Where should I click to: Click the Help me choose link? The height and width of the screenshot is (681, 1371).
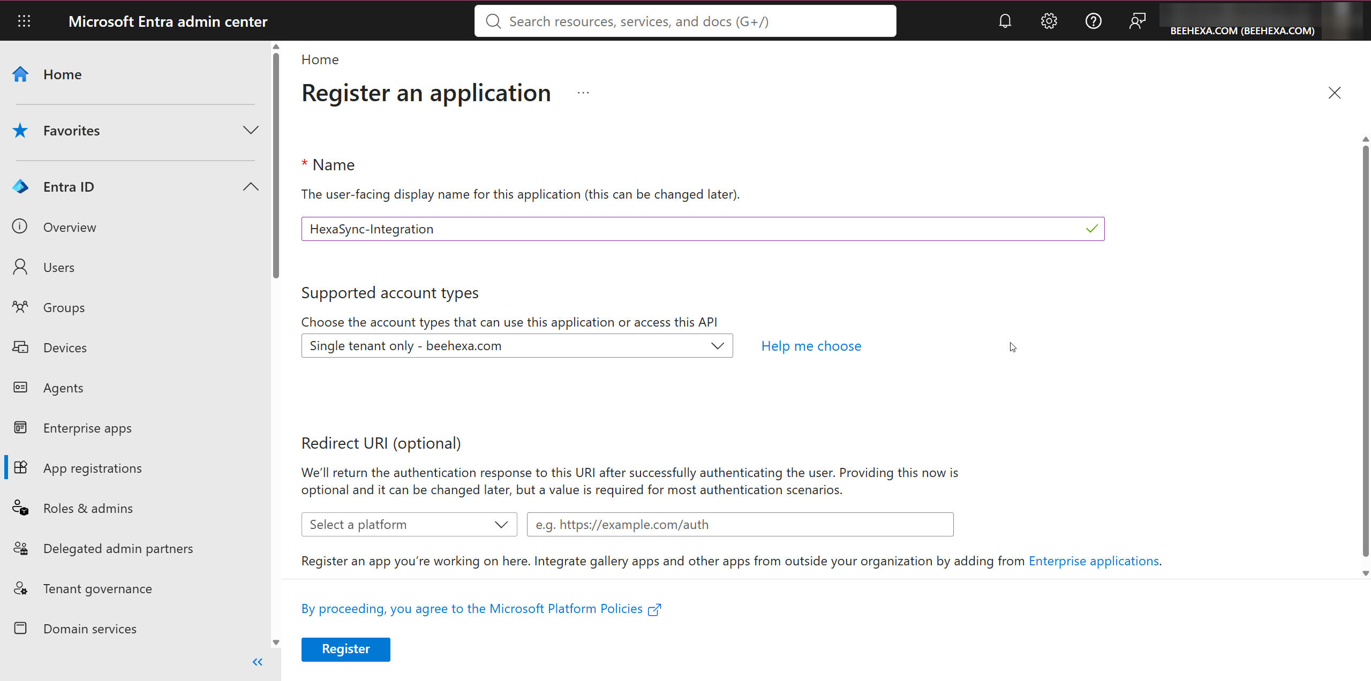click(811, 346)
